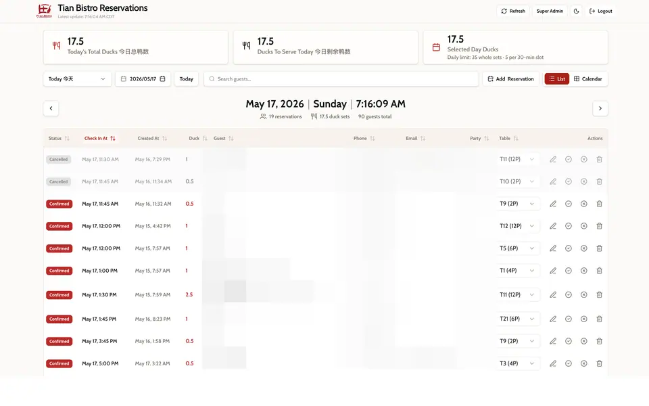Edit the cancelled 11:30 AM reservation
Screen dimensions: 649x406
point(553,160)
